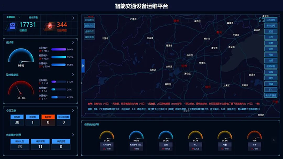Collapse the side panel with the blue map arrow tab
Image resolution: width=283 pixels, height=159 pixels.
(83, 66)
